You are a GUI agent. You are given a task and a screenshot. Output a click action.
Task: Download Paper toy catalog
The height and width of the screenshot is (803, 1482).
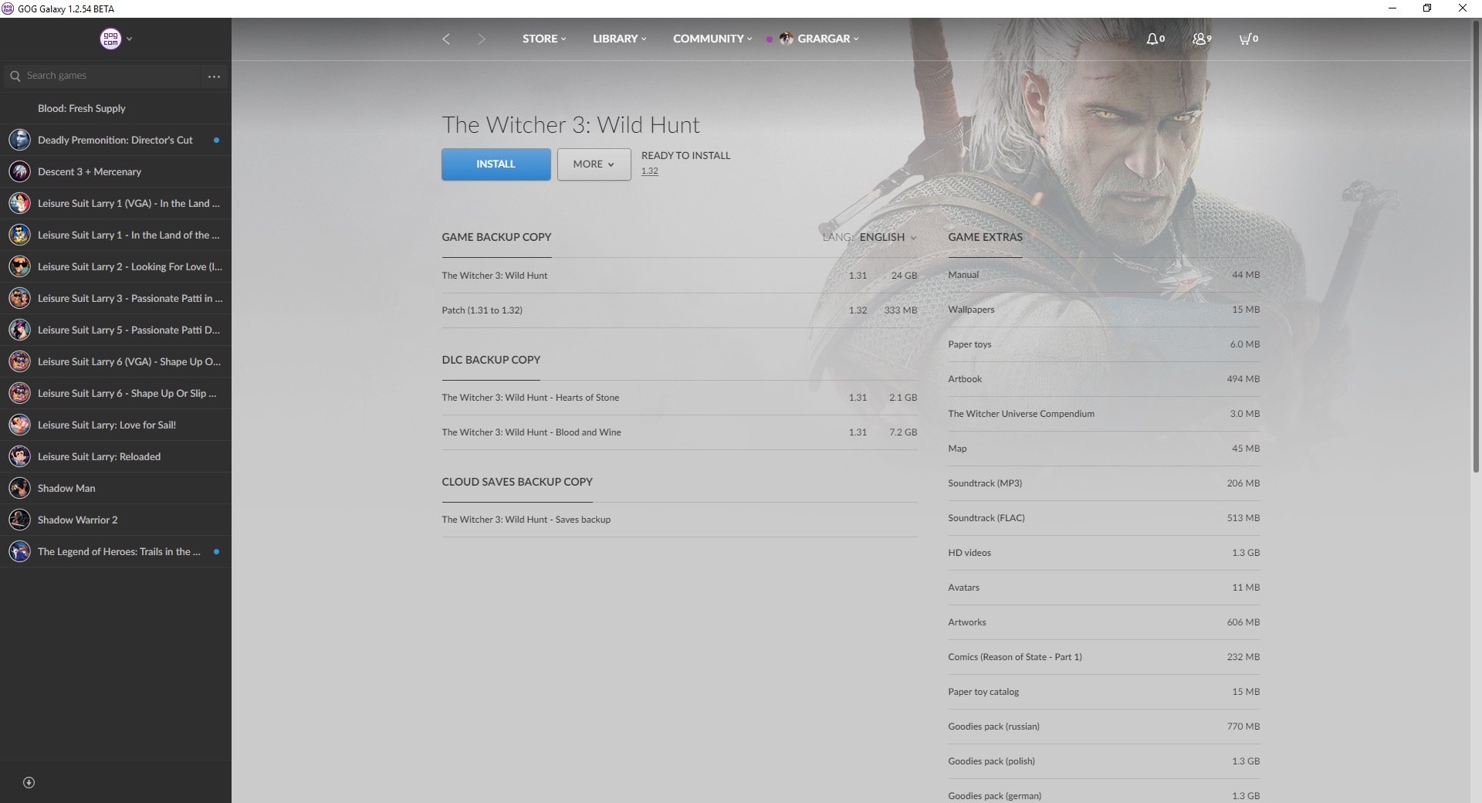click(1104, 692)
